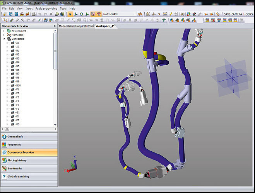
Task: Toggle the highlighted orange display mode button
Action: (x=93, y=14)
